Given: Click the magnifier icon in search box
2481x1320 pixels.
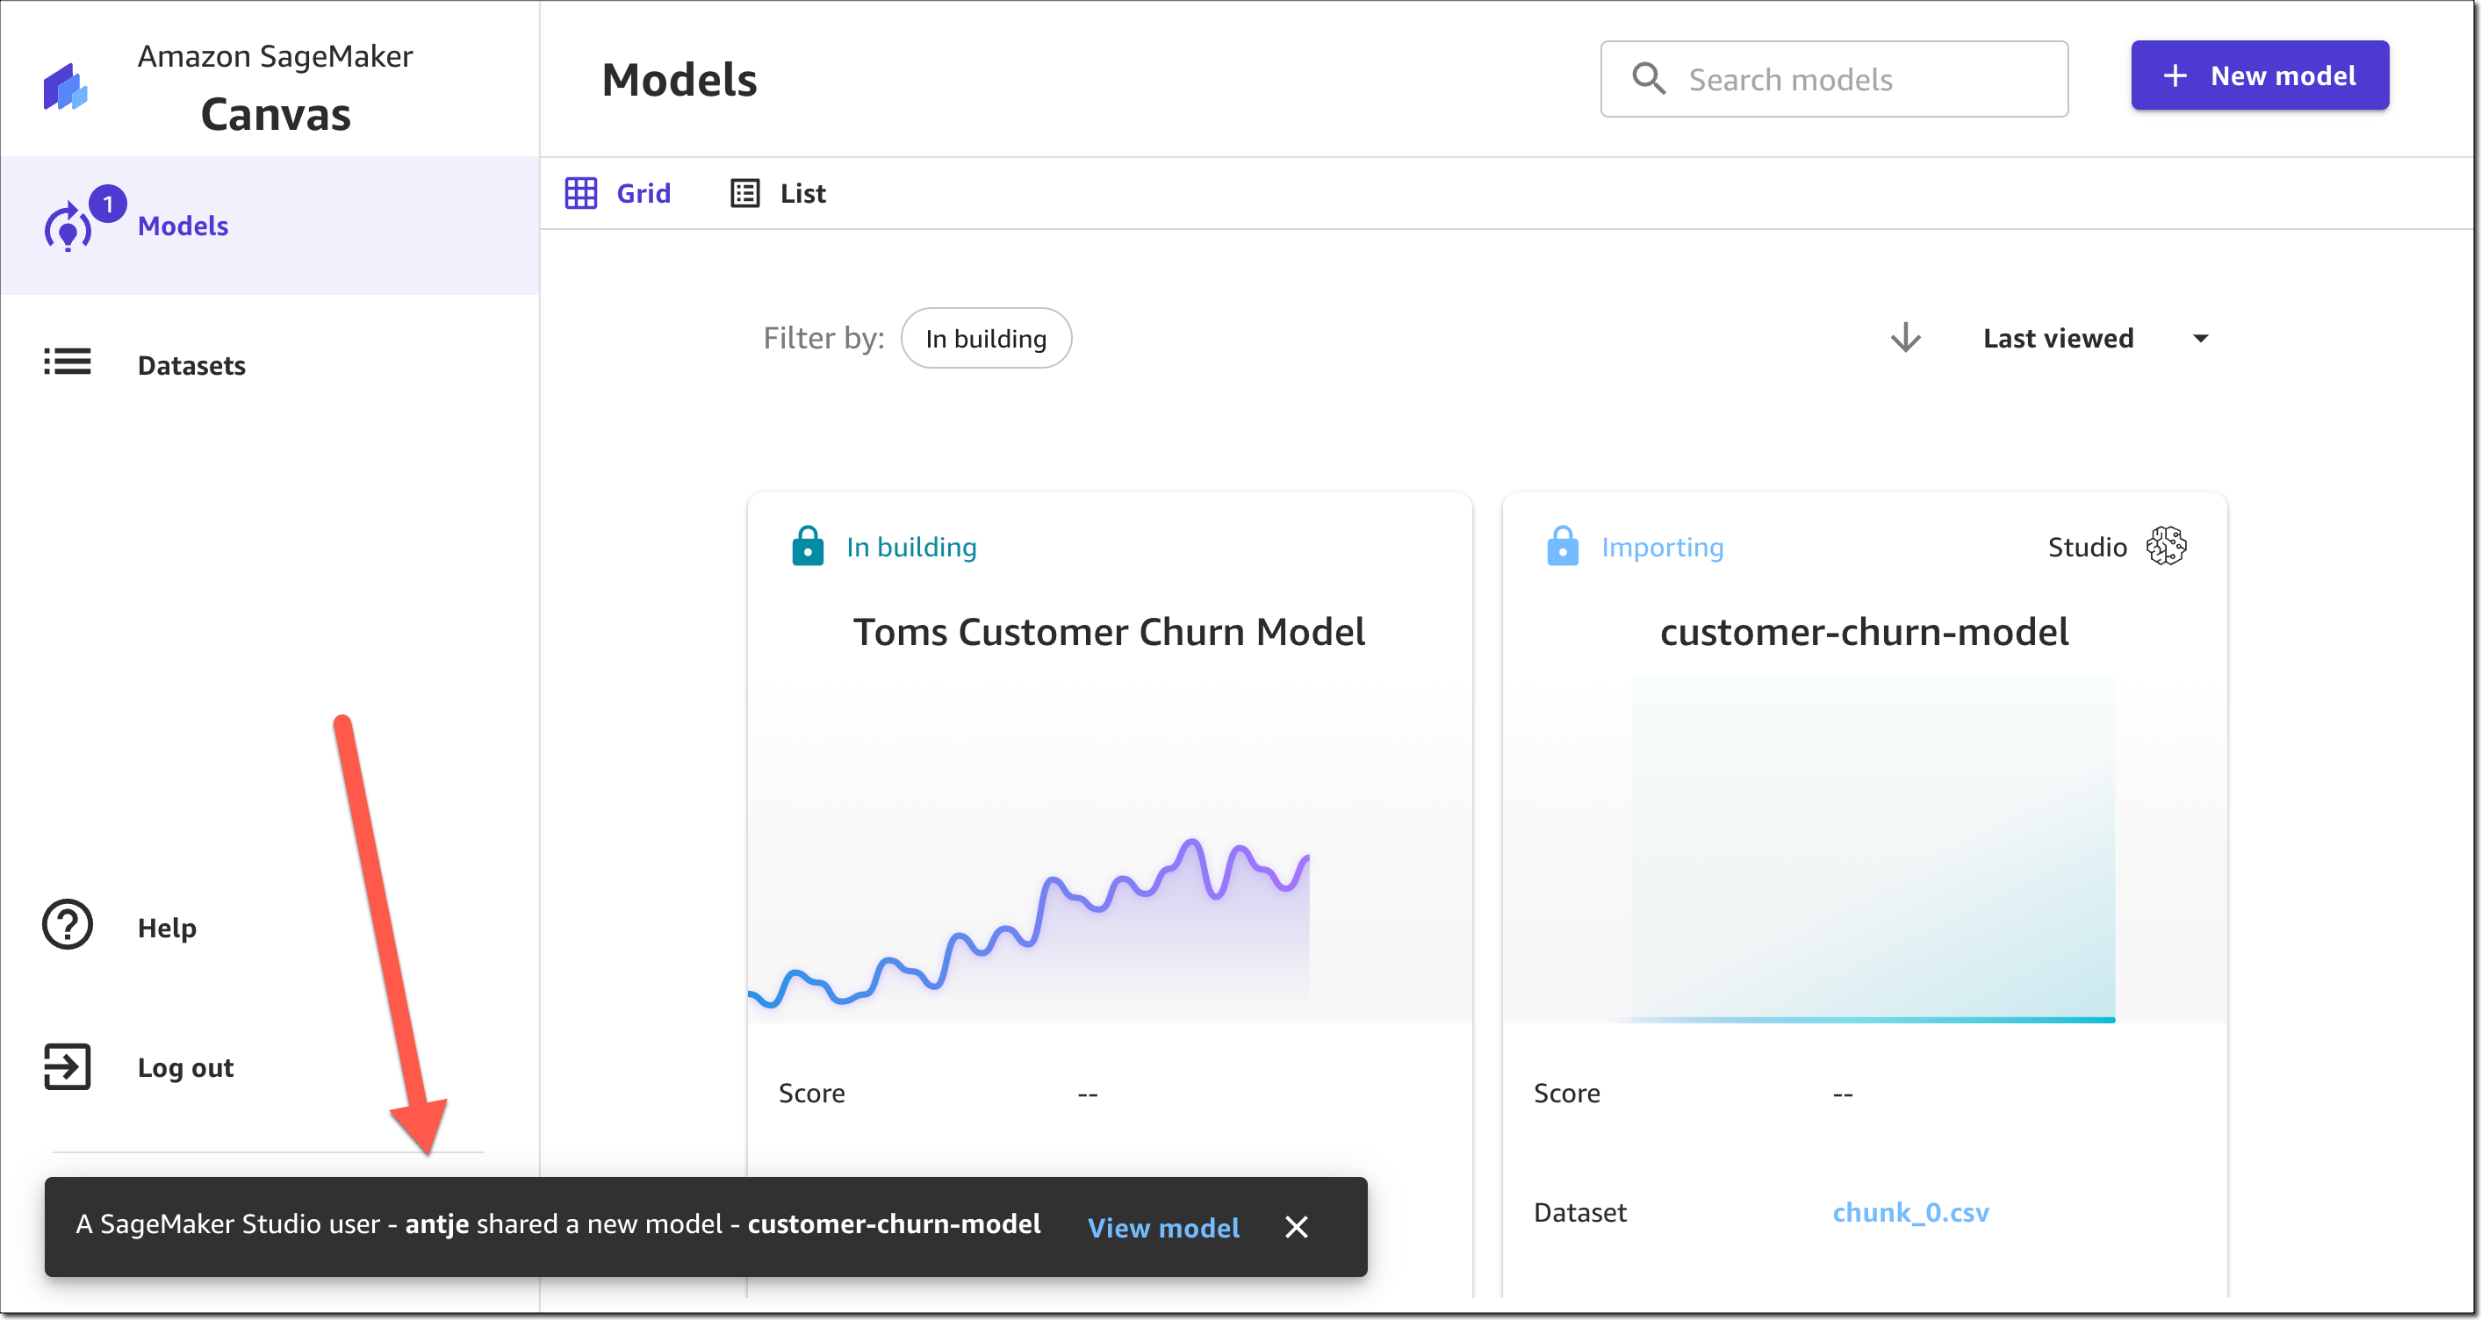Looking at the screenshot, I should click(1649, 79).
